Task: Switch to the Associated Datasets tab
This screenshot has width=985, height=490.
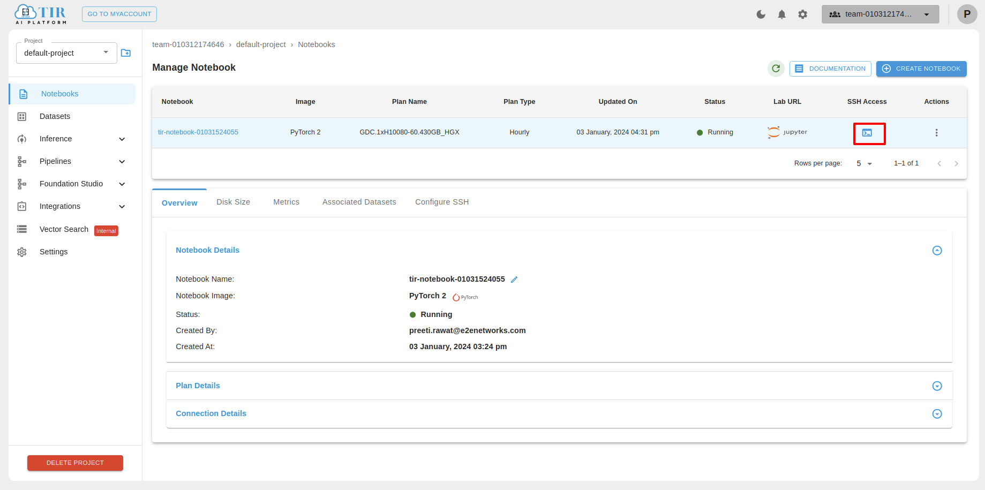Action: [x=359, y=202]
